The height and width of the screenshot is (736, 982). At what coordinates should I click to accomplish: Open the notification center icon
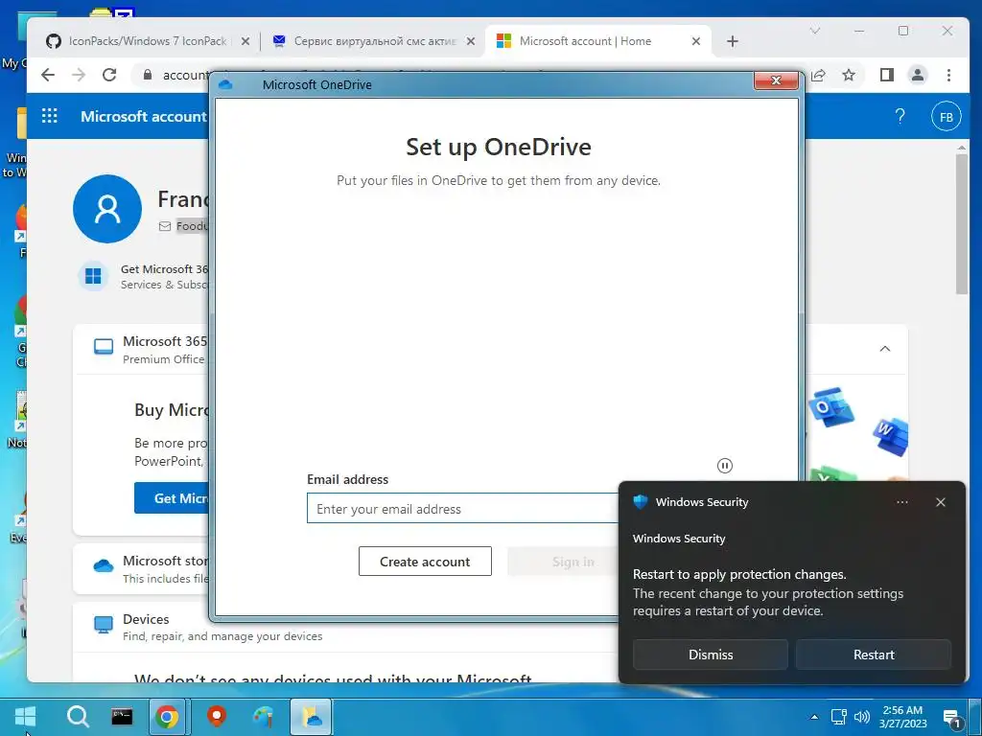coord(952,718)
